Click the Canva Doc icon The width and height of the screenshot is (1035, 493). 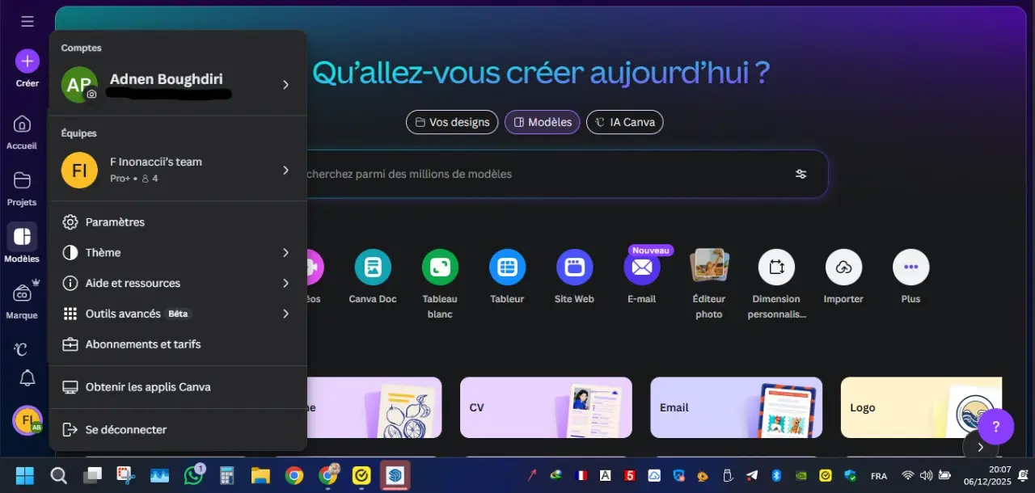[373, 267]
